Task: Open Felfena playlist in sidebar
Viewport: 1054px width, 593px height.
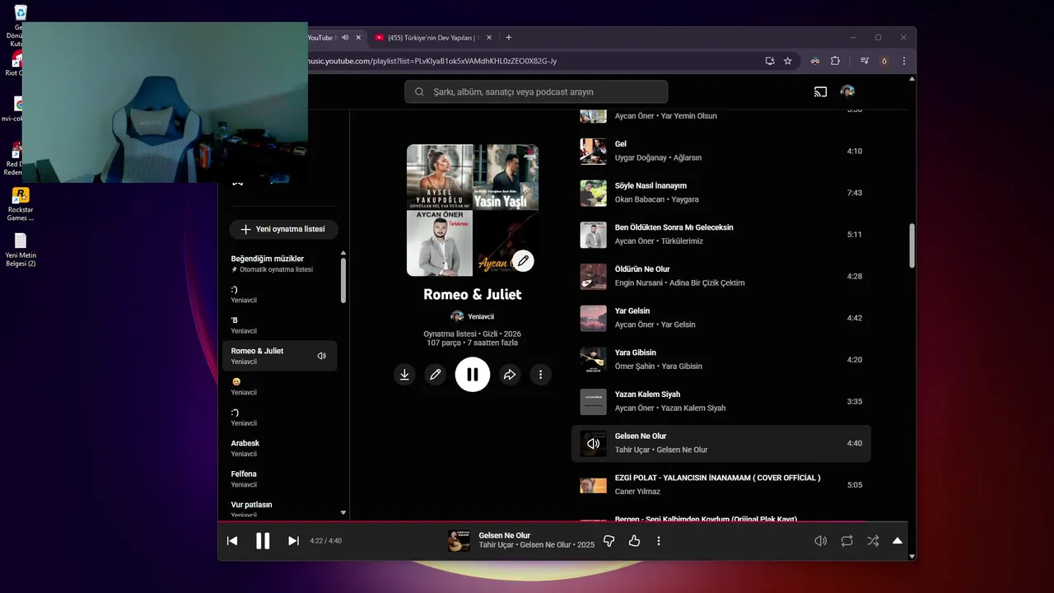Action: click(x=279, y=479)
